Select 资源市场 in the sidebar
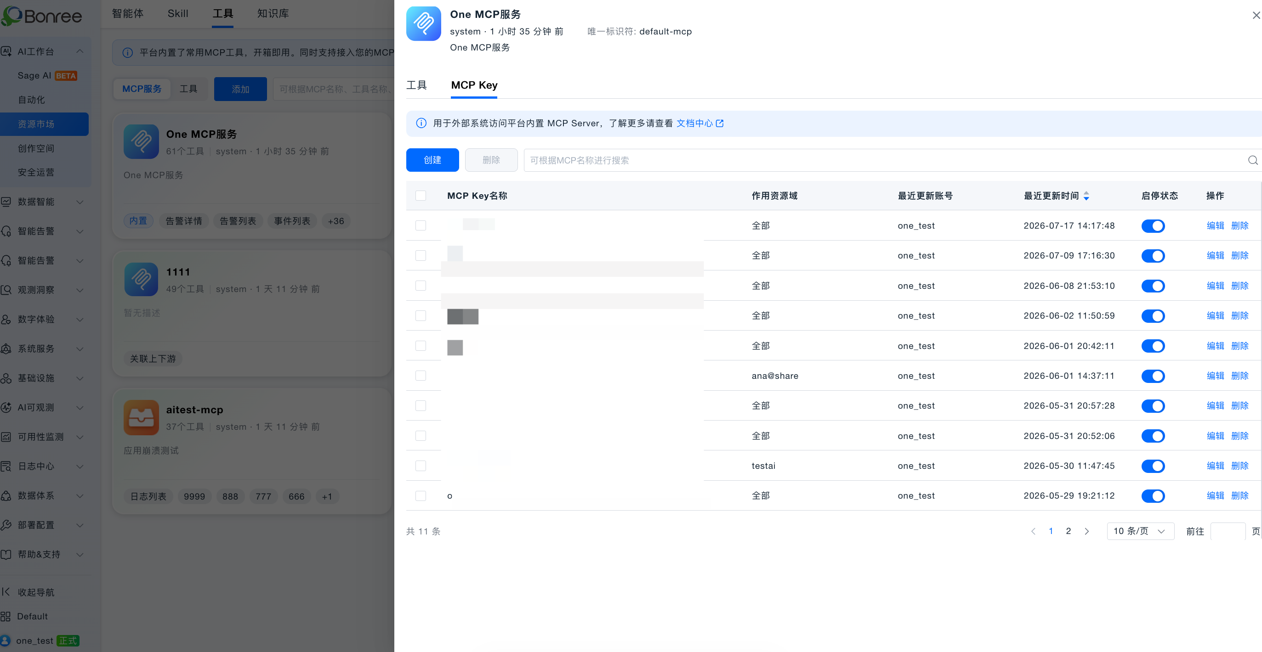 [45, 124]
